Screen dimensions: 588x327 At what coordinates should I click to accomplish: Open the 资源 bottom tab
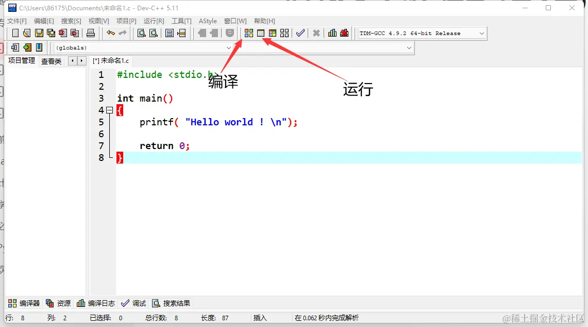pyautogui.click(x=58, y=303)
